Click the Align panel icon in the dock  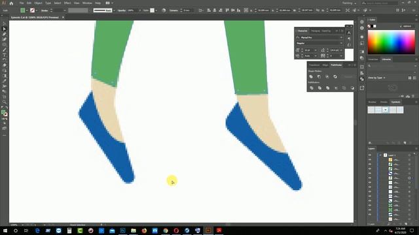click(362, 73)
